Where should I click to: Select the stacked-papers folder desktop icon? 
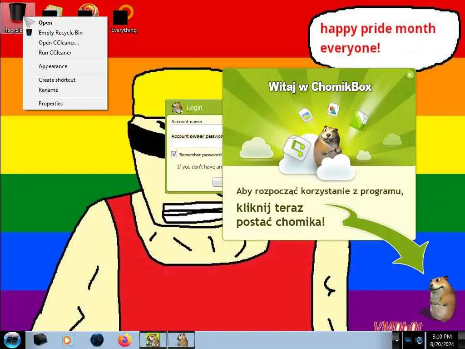coord(53,10)
